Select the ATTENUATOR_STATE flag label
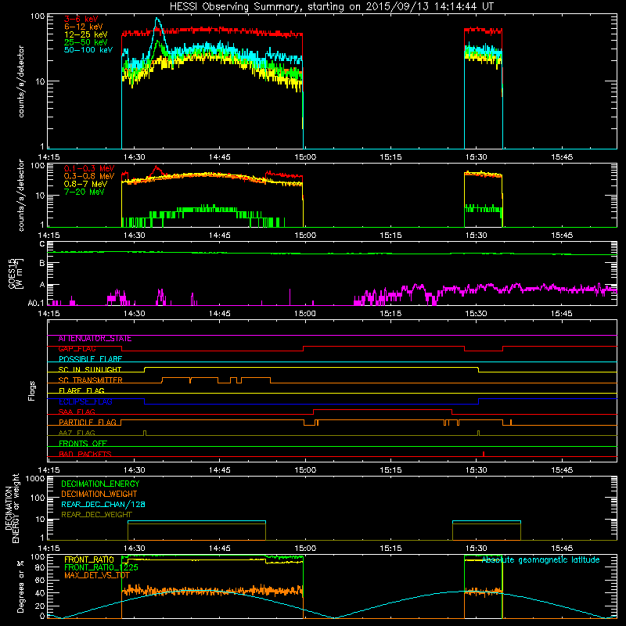Screen dimensions: 626x626 (x=95, y=339)
